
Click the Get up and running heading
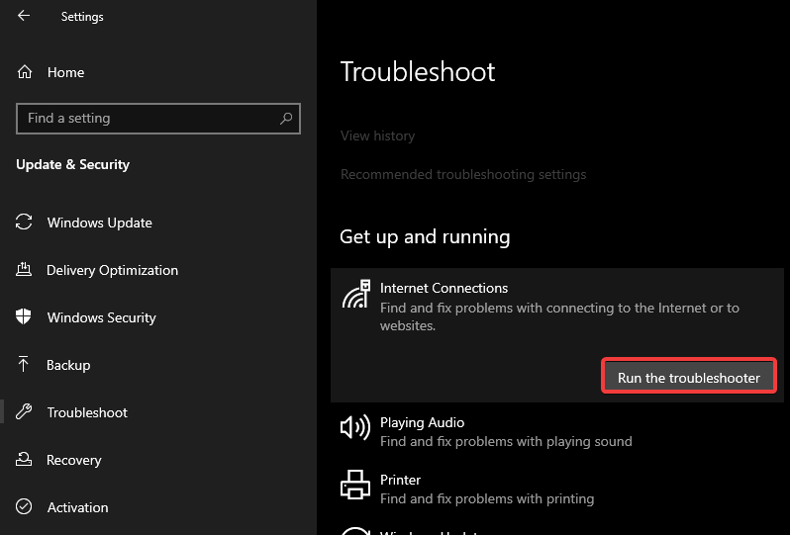[425, 236]
